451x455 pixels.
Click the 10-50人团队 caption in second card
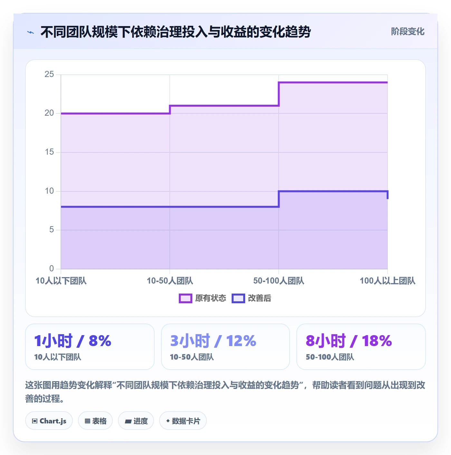pyautogui.click(x=192, y=357)
